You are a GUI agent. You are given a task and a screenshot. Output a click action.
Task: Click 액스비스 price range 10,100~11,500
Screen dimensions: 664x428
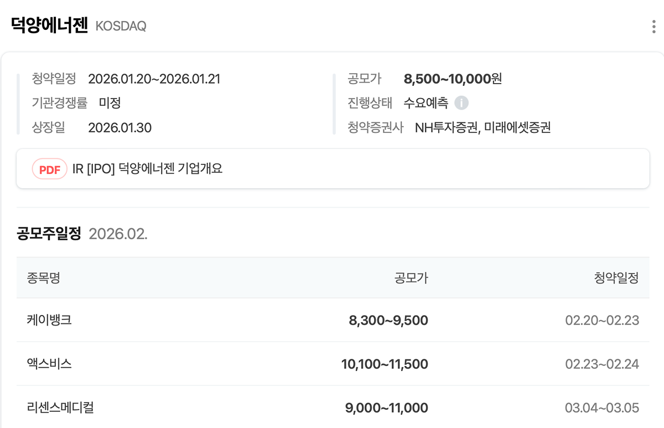click(385, 364)
